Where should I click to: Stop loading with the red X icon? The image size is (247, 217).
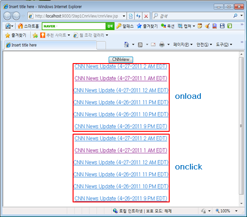[x=146, y=16]
